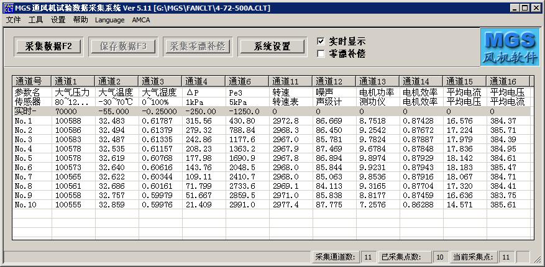This screenshot has height=267, width=545.
Task: Click the 通道16 column header
Action: [507, 81]
